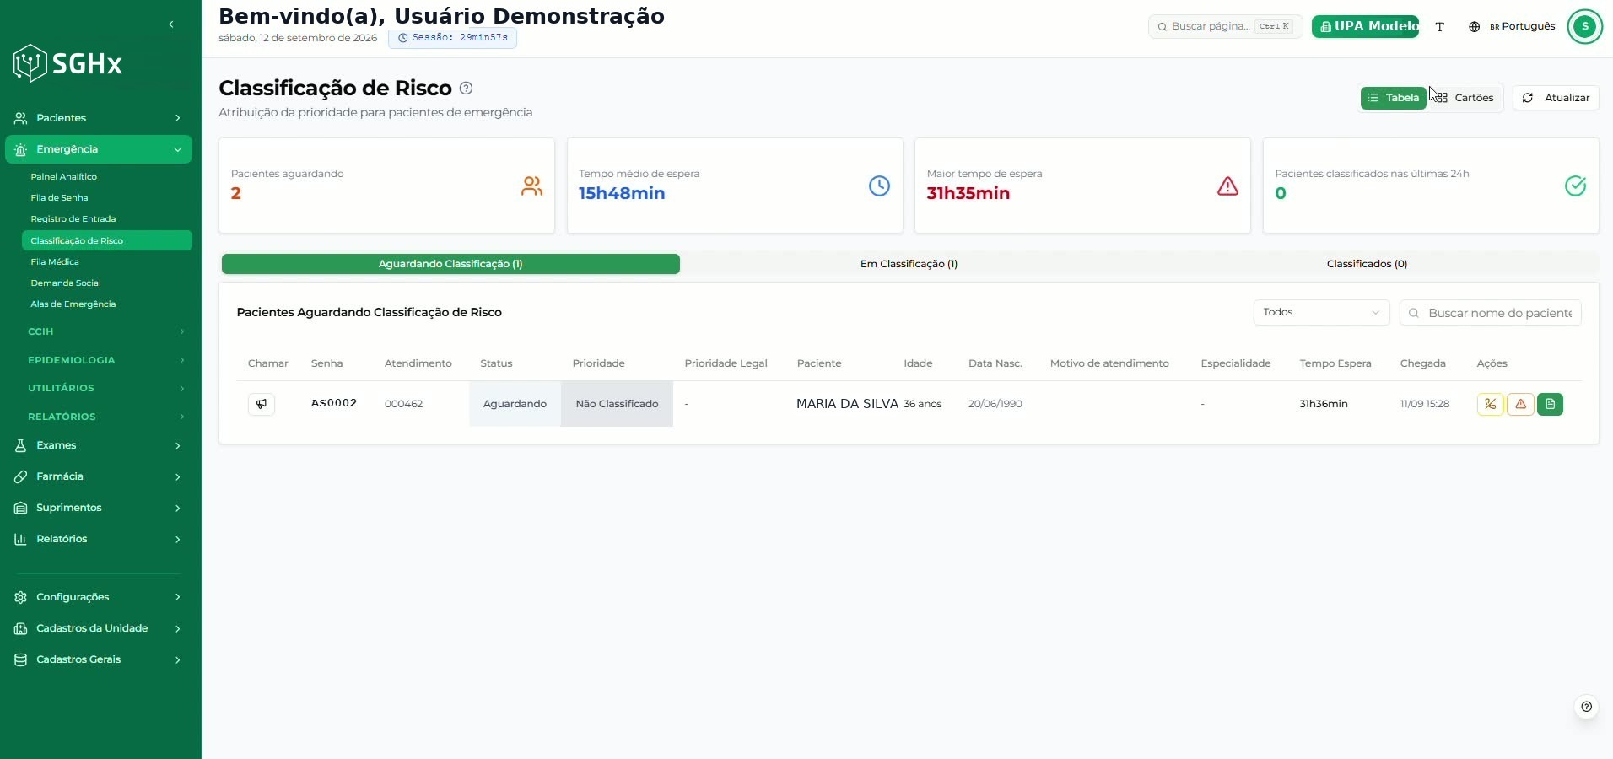
Task: Click the help icon beside Classificação de Risco title
Action: point(466,89)
